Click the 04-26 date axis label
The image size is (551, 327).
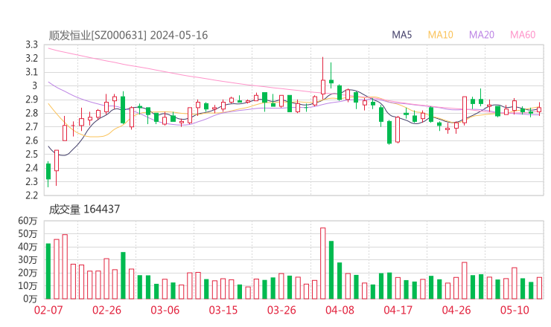point(456,310)
